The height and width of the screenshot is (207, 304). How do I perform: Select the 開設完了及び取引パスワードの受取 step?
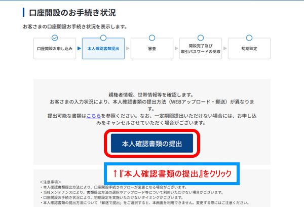pos(201,49)
